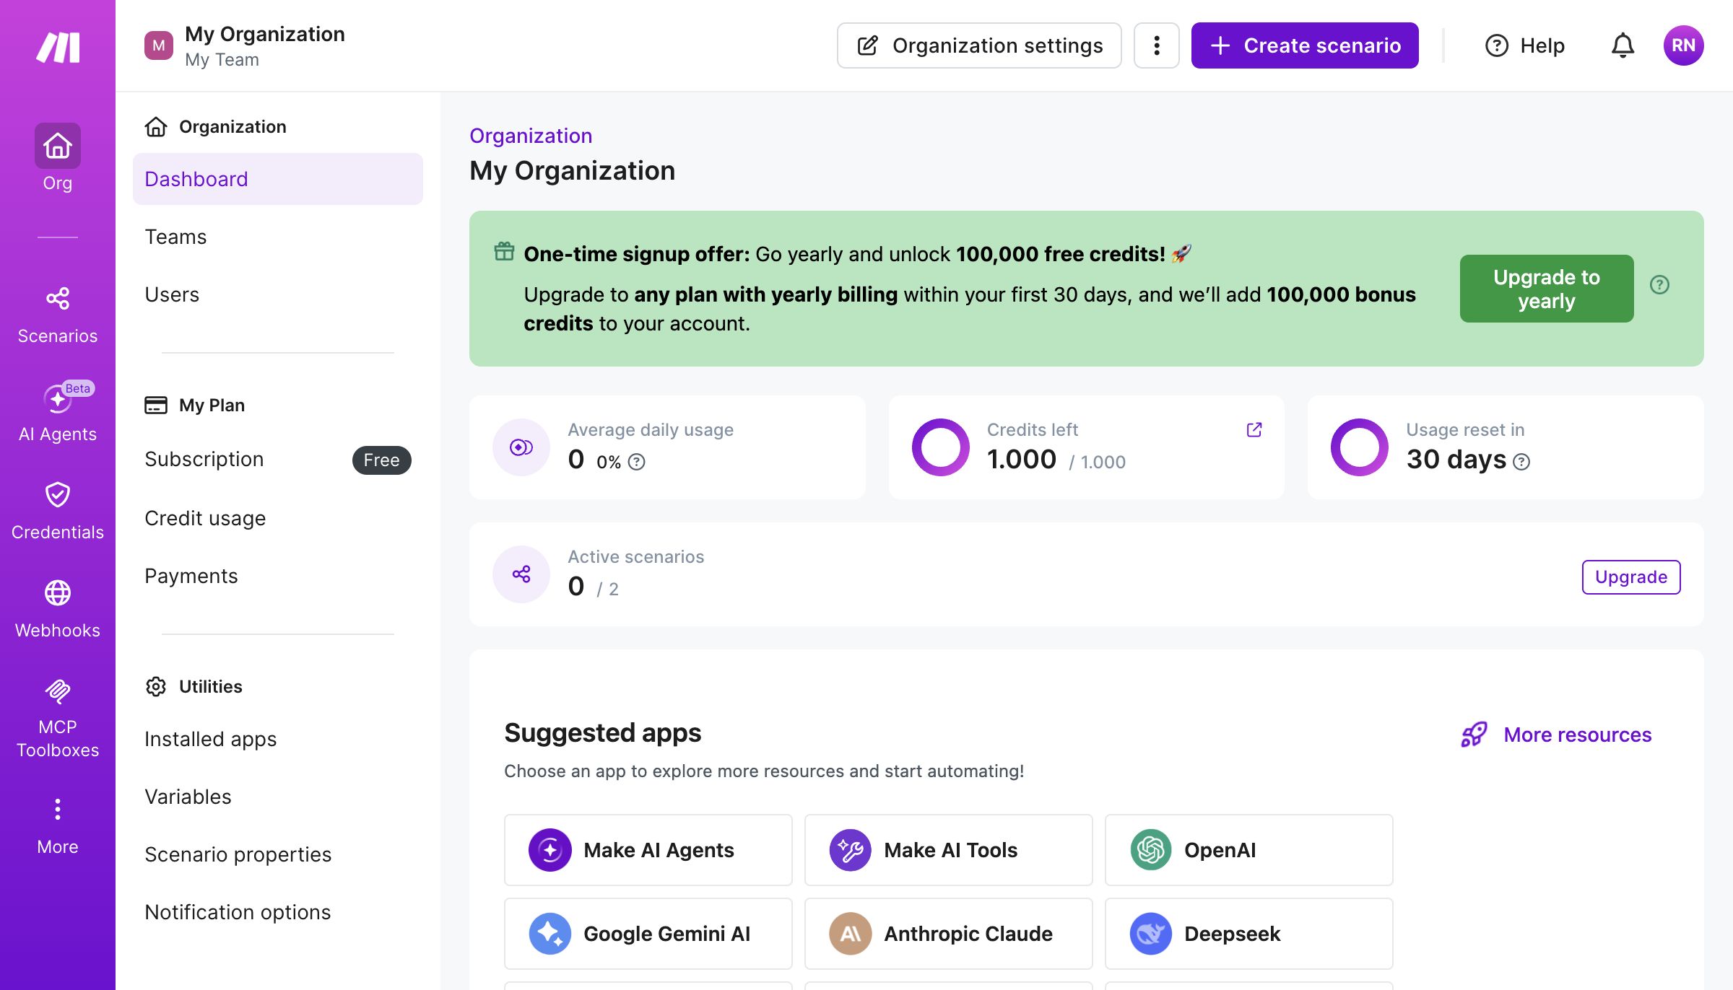Open Teams page

pos(278,237)
